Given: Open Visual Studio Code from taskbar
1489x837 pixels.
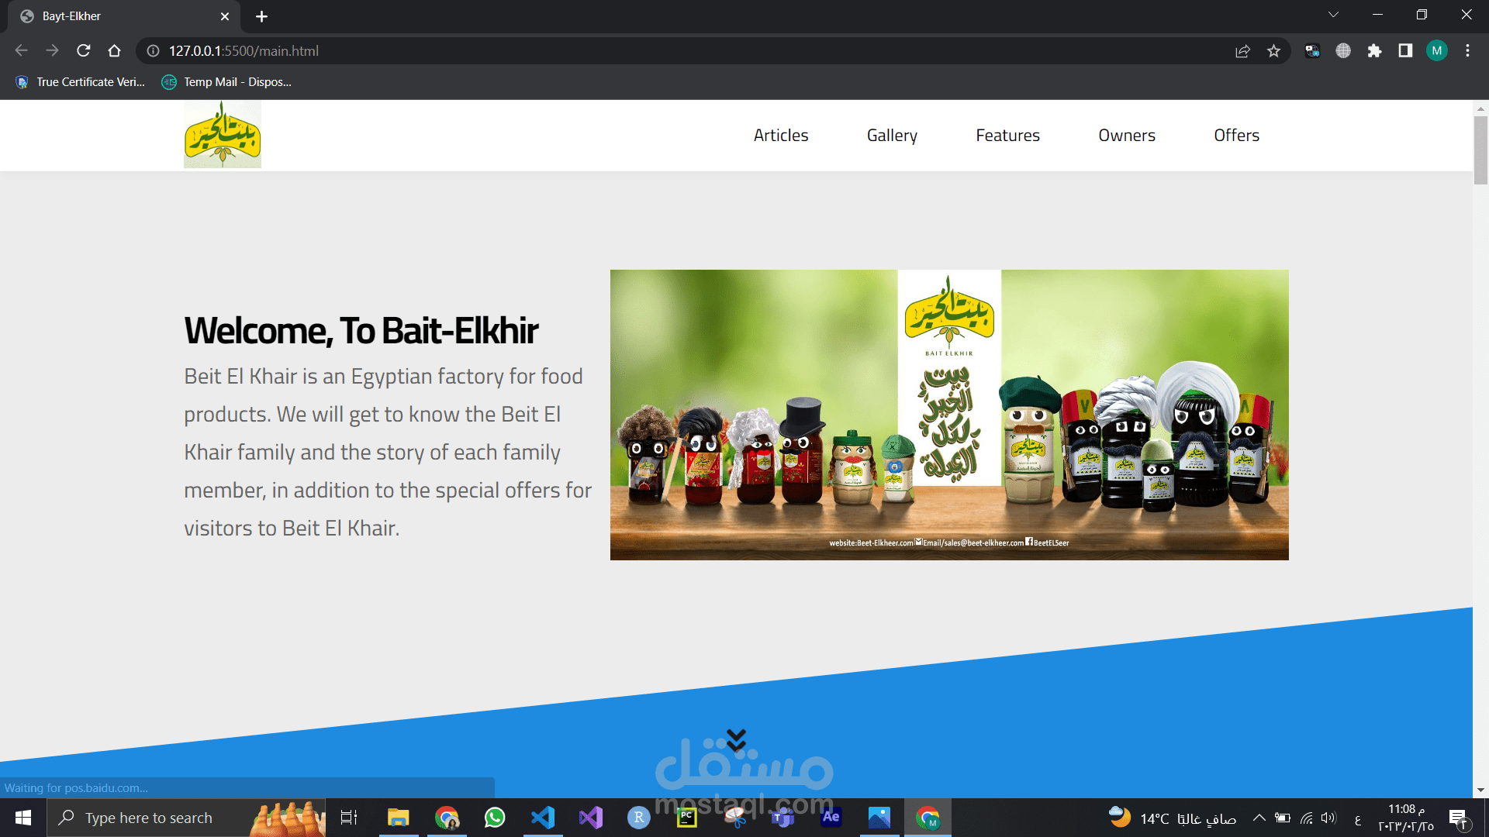Looking at the screenshot, I should tap(543, 818).
